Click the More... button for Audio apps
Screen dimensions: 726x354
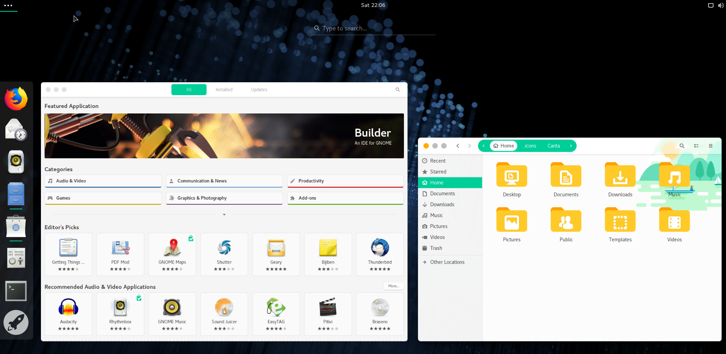393,286
